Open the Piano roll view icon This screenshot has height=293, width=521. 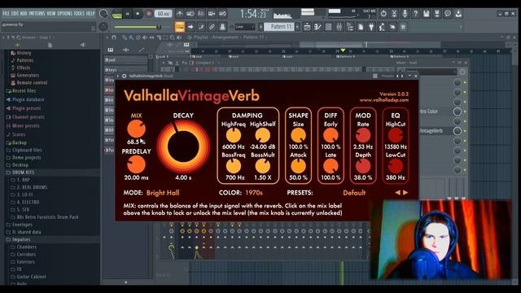point(317,27)
